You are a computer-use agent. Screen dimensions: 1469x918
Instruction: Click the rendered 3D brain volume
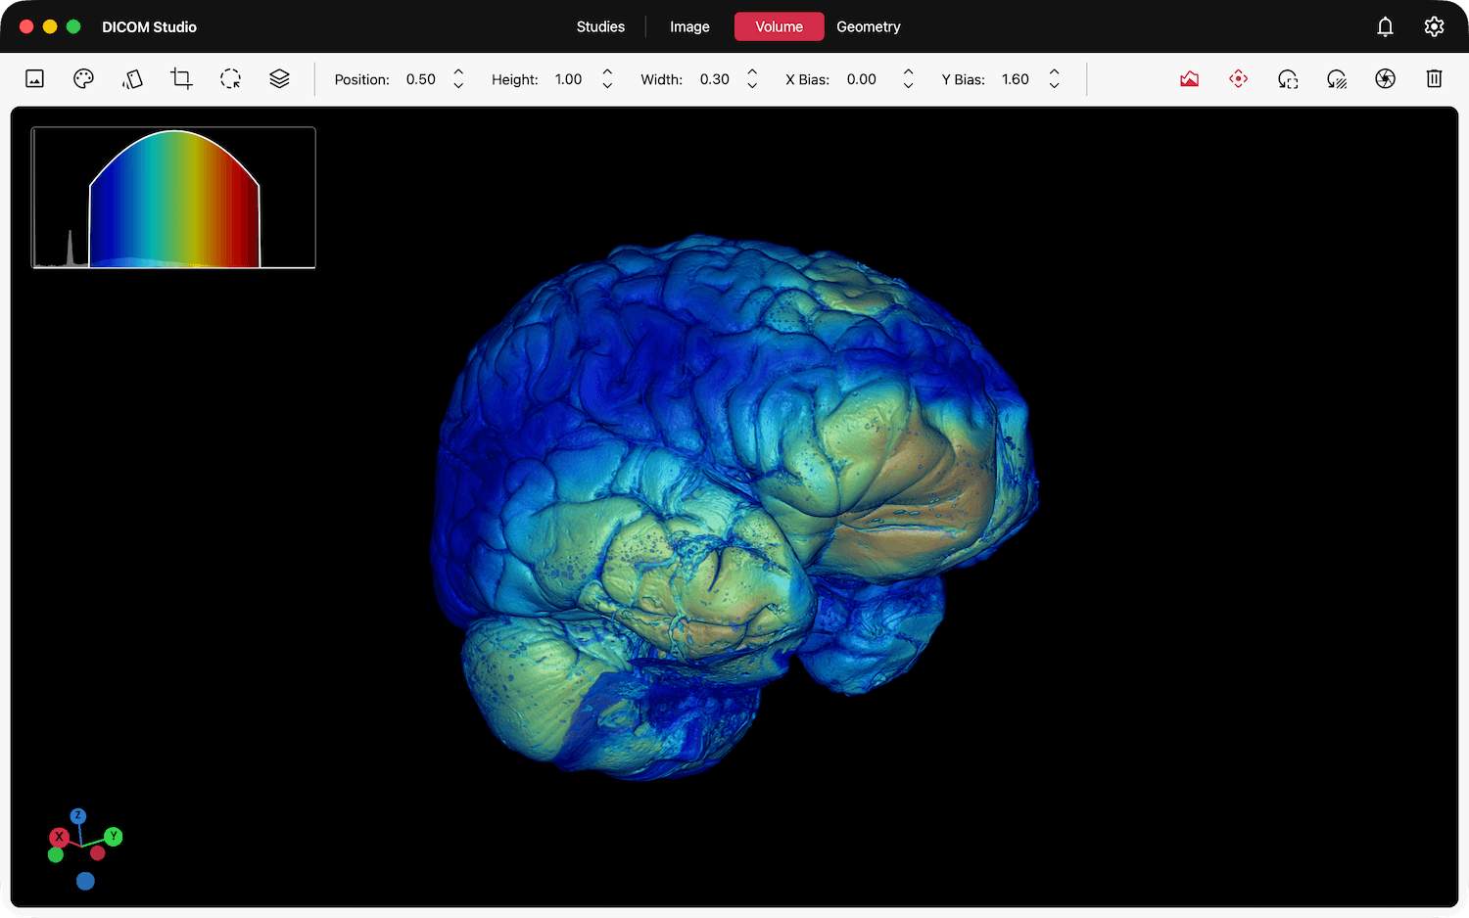pos(734,506)
